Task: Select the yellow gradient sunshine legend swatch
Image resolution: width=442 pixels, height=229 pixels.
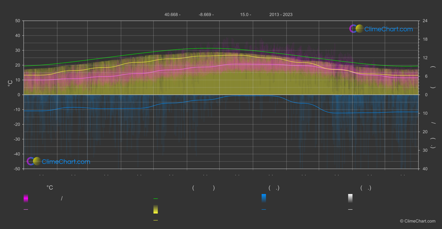Action: point(156,209)
